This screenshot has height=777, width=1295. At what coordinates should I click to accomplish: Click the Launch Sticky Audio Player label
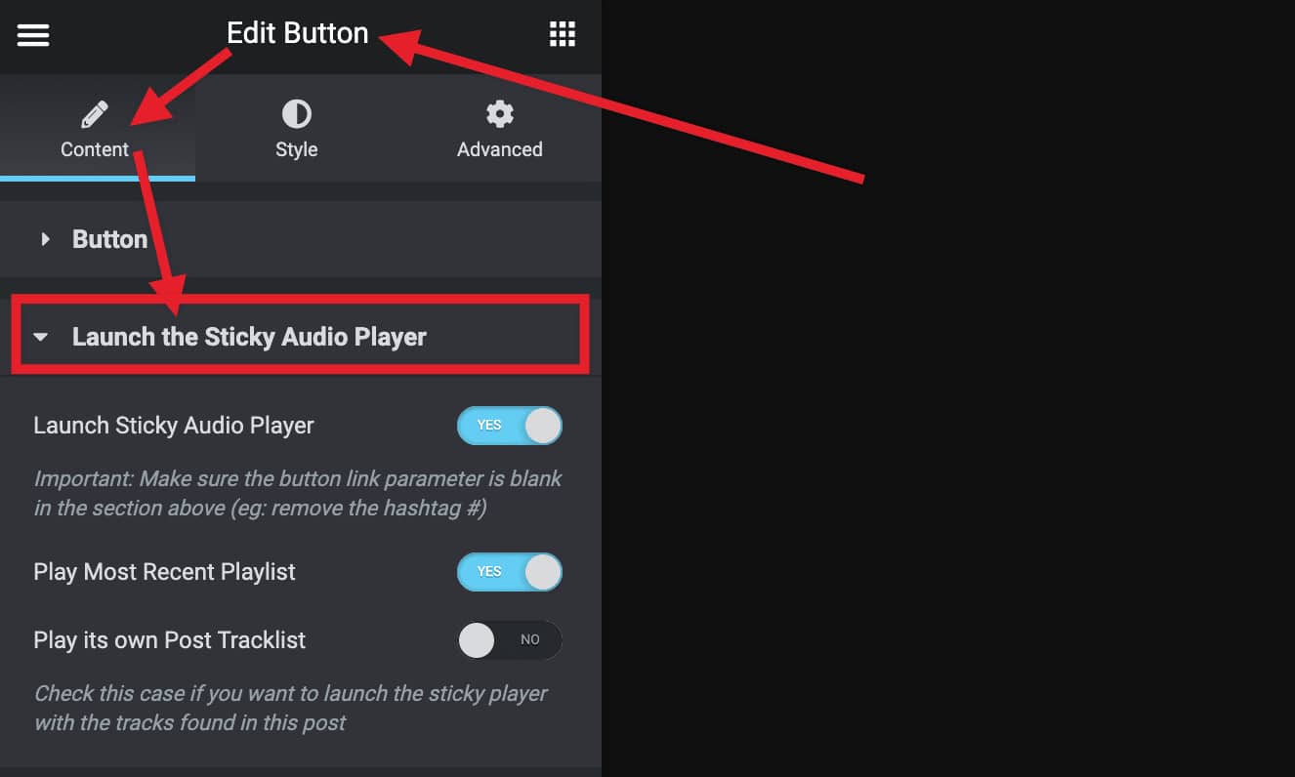tap(174, 426)
